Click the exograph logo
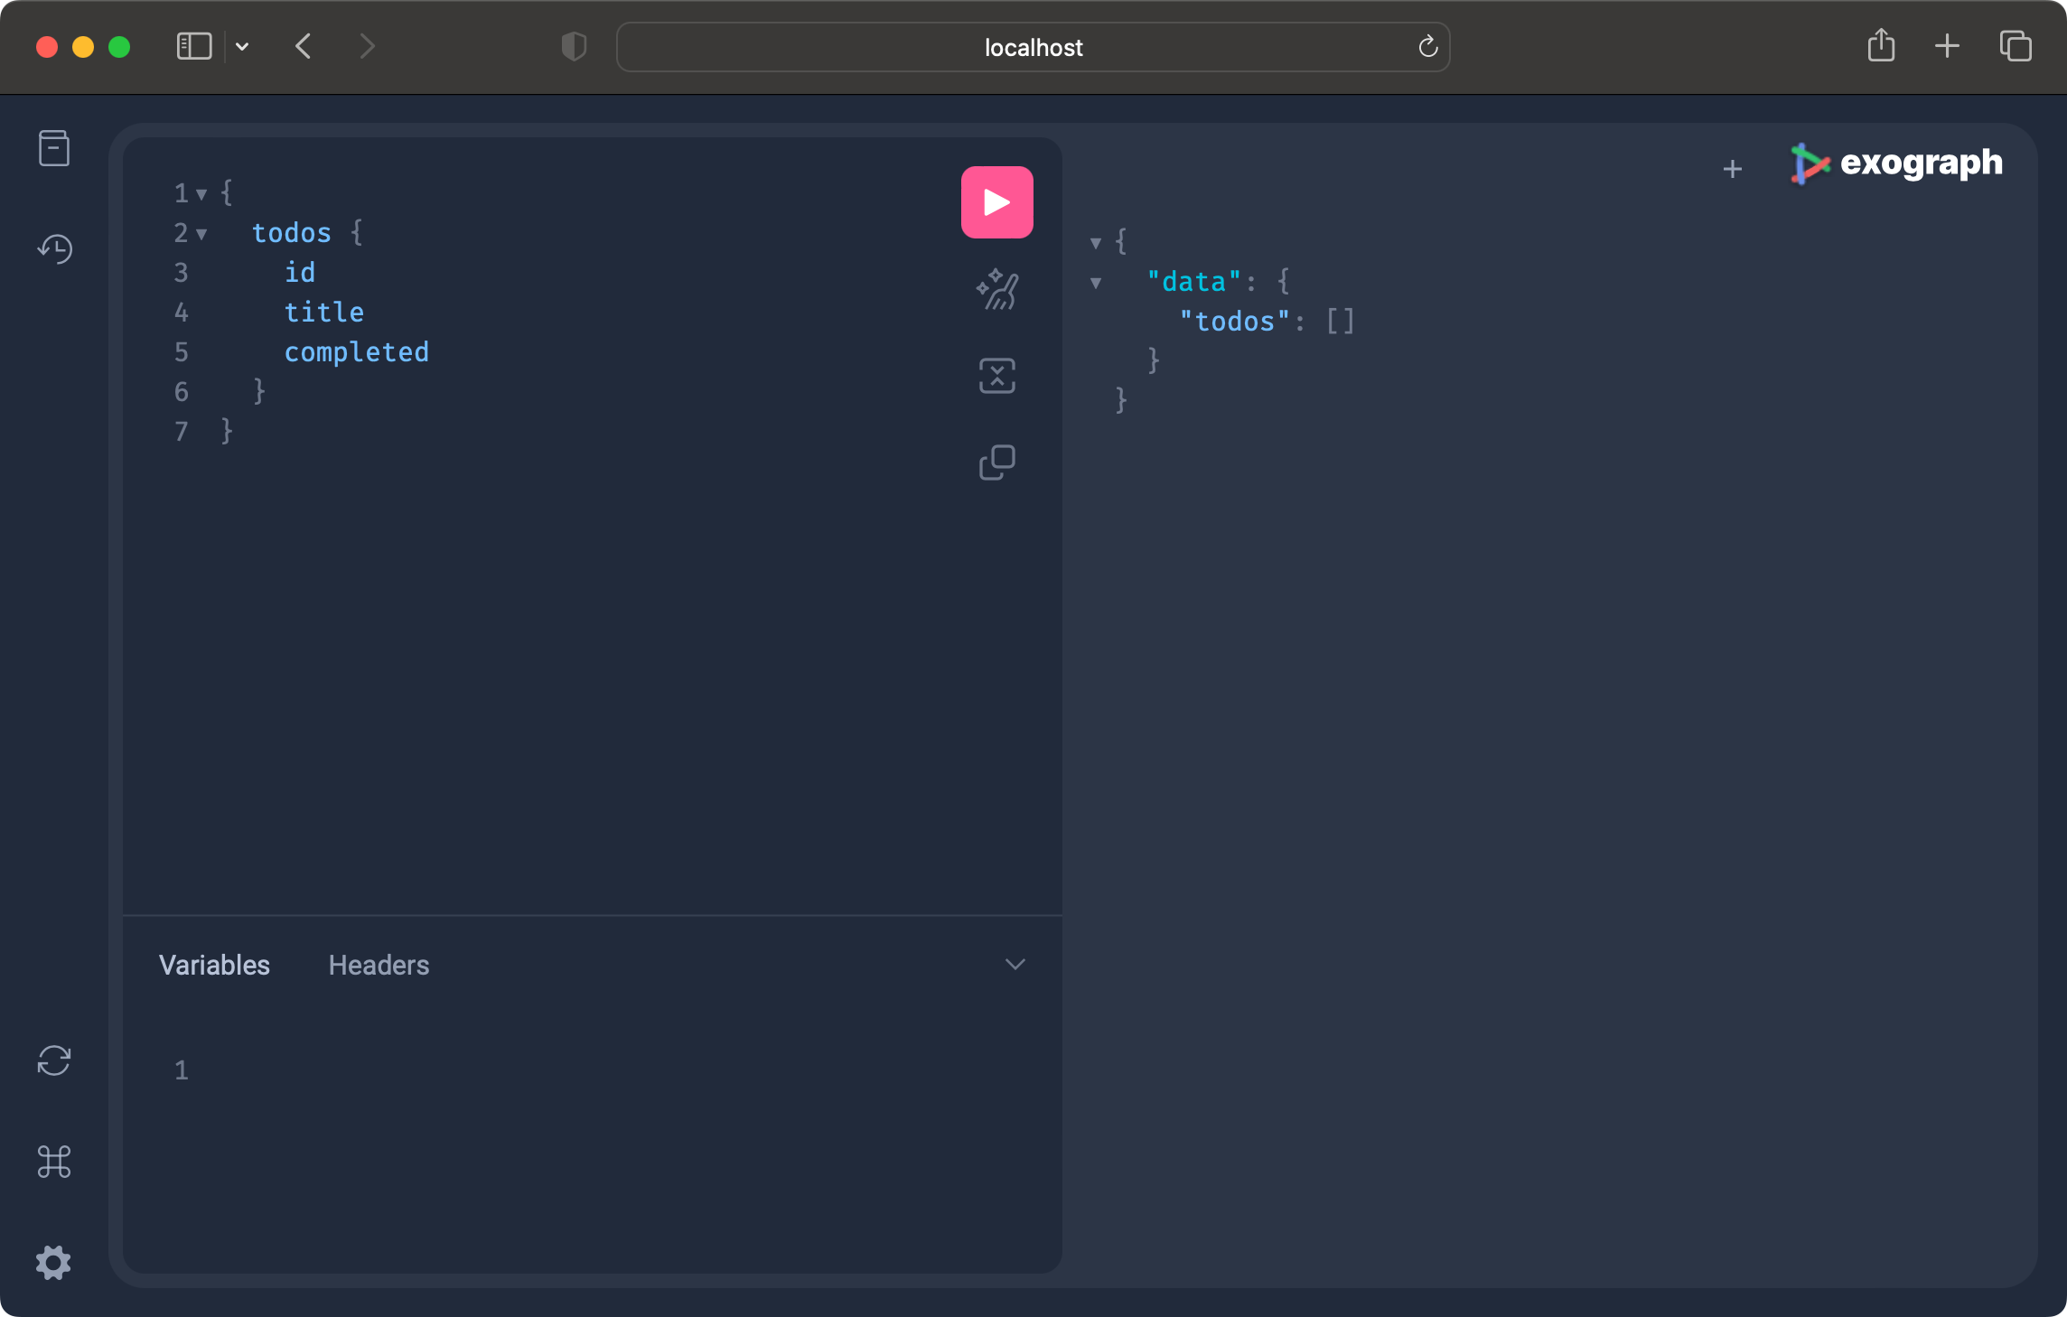Image resolution: width=2067 pixels, height=1317 pixels. coord(1896,163)
